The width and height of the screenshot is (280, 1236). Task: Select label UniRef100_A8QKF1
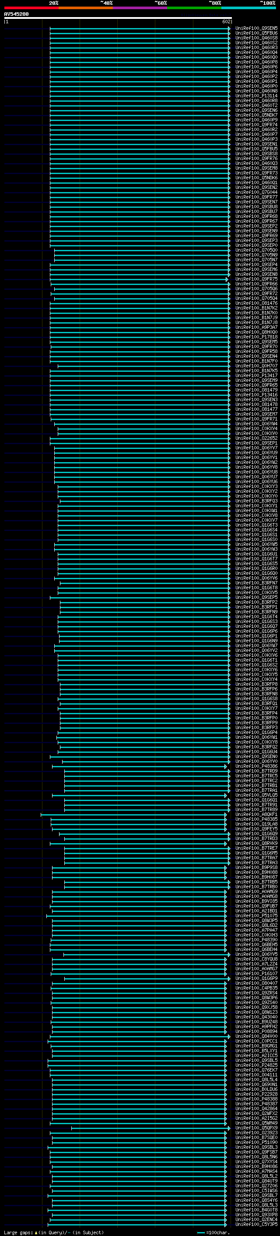pyautogui.click(x=256, y=814)
